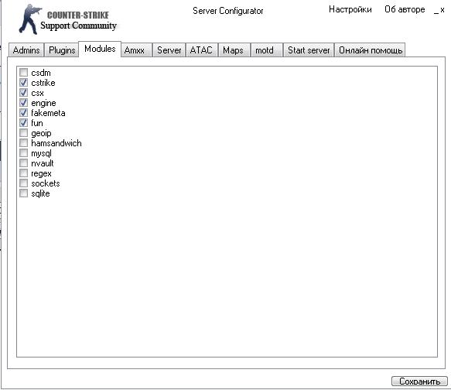Enable the csdm module checkbox
Viewport: 451px width, 390px height.
[23, 73]
